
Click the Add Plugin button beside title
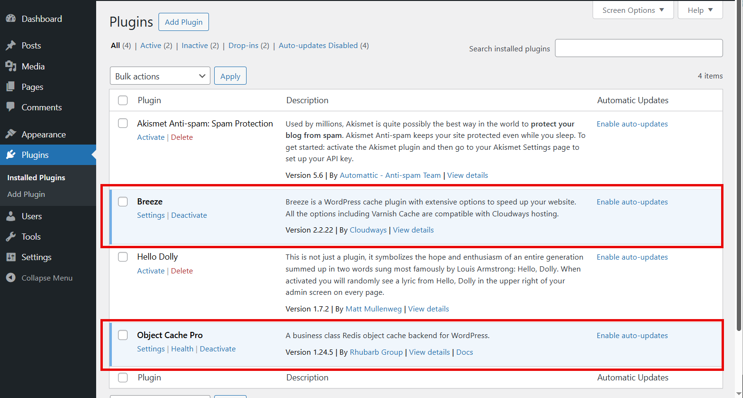(184, 22)
